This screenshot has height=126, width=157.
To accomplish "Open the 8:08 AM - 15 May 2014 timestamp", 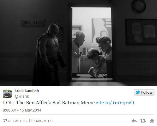I will click(x=22, y=110).
